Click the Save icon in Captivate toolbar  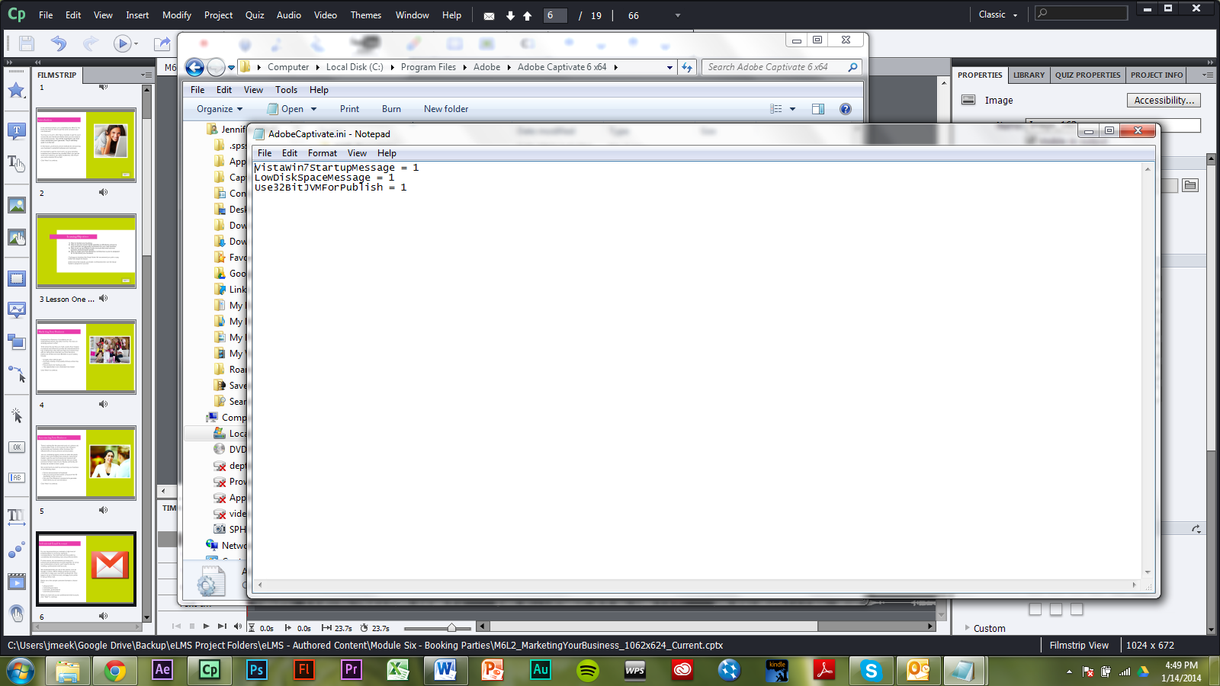[27, 44]
